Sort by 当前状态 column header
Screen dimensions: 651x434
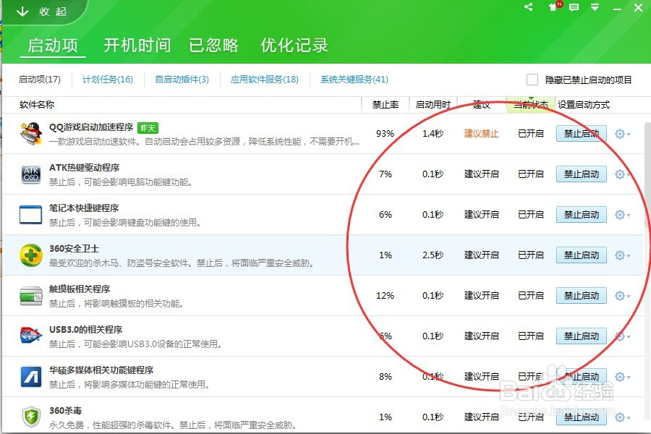pos(531,105)
